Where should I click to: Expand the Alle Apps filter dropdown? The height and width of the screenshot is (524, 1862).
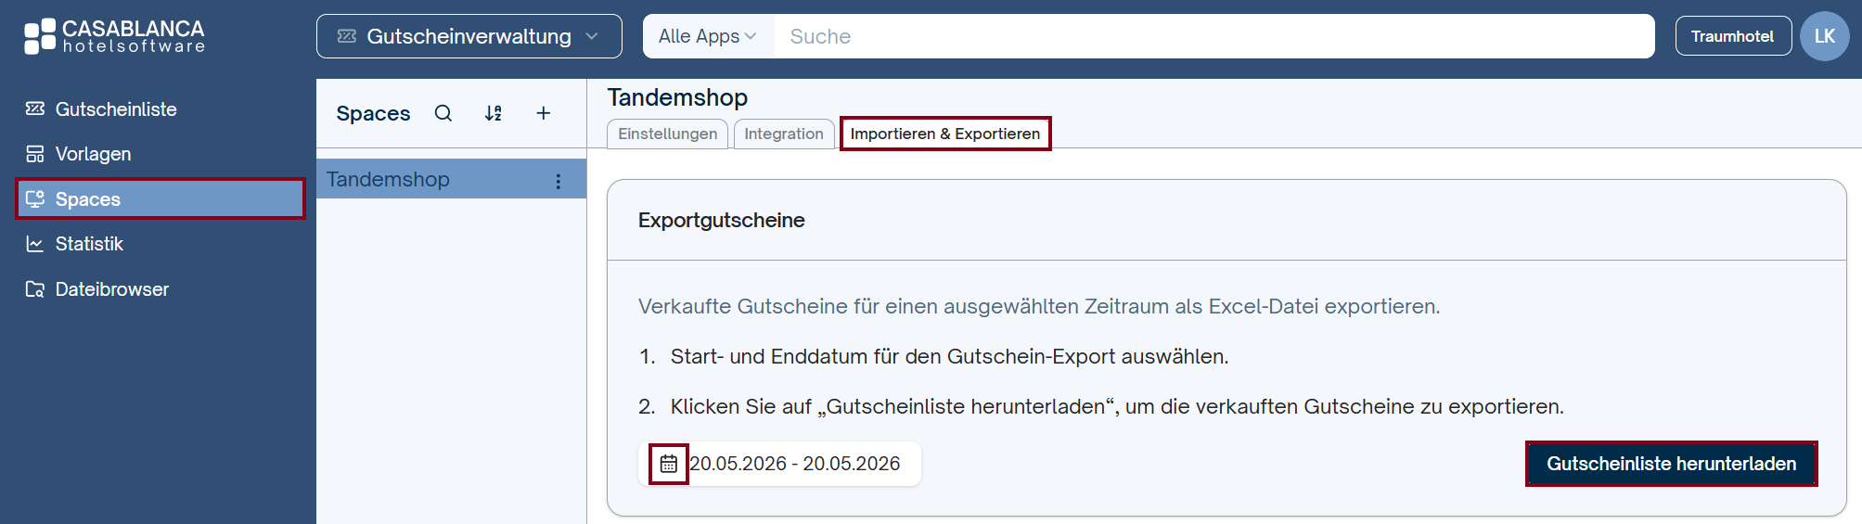708,36
